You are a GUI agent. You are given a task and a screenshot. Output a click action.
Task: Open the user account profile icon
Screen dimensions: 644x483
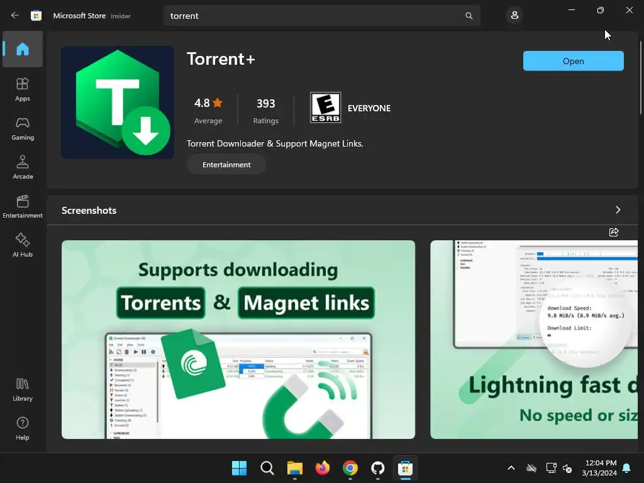tap(514, 16)
